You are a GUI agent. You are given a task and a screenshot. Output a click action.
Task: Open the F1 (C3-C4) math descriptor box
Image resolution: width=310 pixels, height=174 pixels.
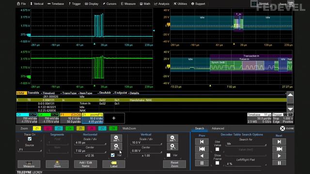(71, 118)
